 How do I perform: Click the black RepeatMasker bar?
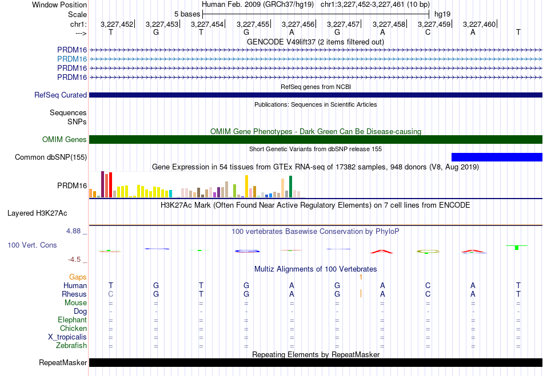pos(316,362)
